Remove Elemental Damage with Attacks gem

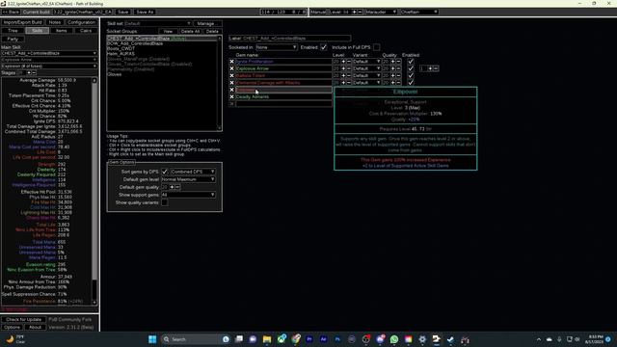231,83
